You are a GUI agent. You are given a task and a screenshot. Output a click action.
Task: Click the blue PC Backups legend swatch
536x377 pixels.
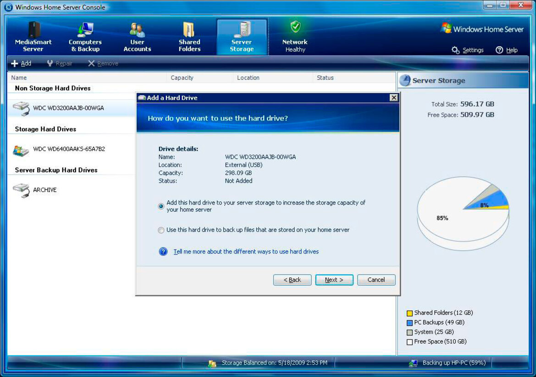[x=409, y=323]
